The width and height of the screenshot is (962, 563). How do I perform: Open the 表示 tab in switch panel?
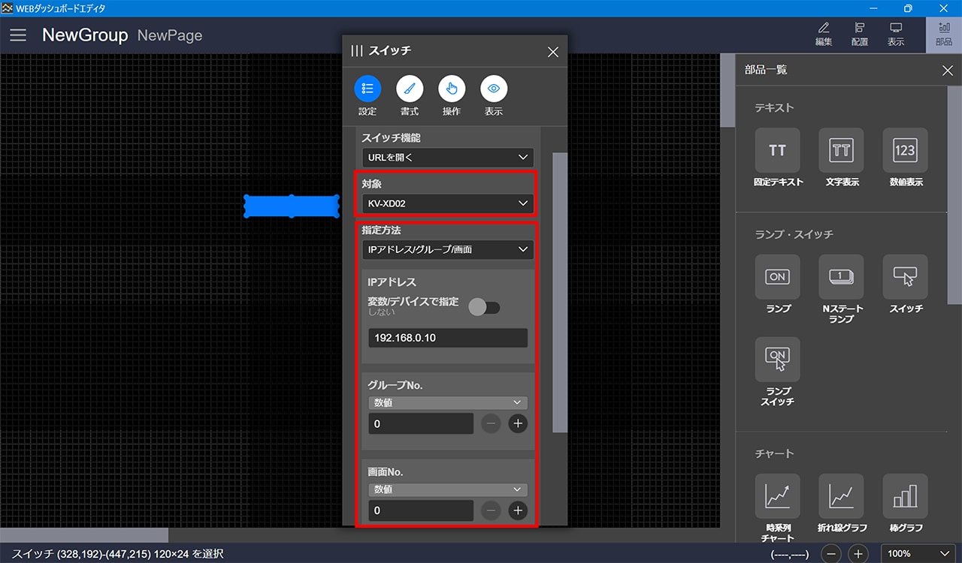[494, 89]
